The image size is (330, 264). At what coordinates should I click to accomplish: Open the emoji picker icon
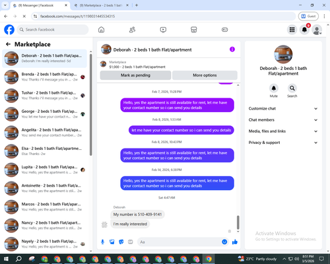224,242
